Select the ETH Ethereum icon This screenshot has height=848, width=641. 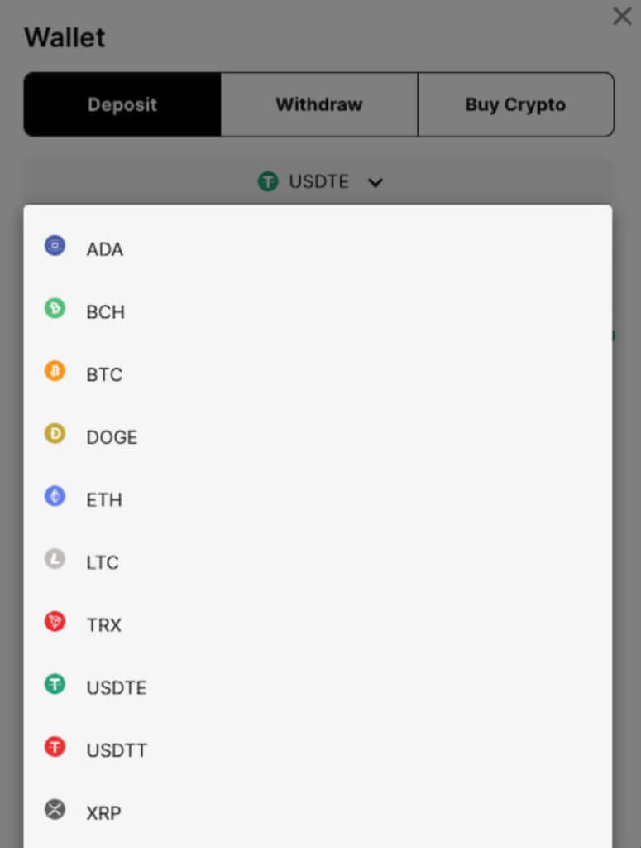coord(55,496)
